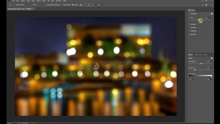Expand the Iris Blur section

point(189,24)
